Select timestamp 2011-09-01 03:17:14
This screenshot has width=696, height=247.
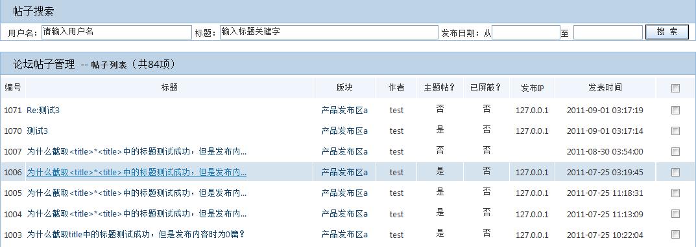click(x=605, y=131)
